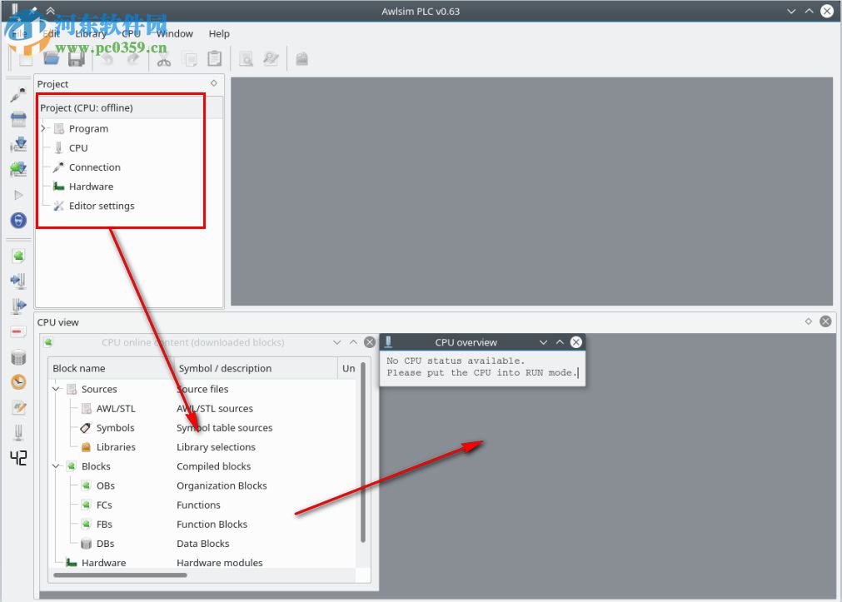
Task: Open the CPU menu
Action: click(131, 33)
